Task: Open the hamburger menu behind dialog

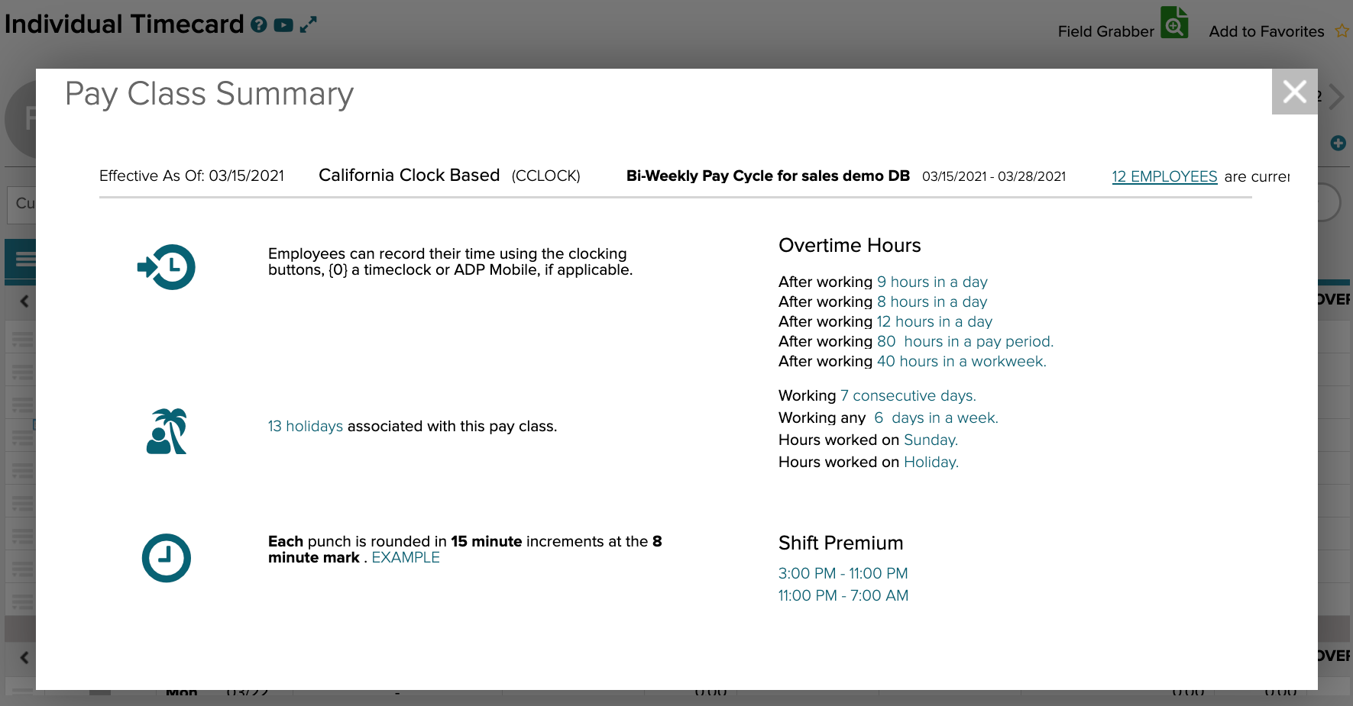Action: point(24,260)
